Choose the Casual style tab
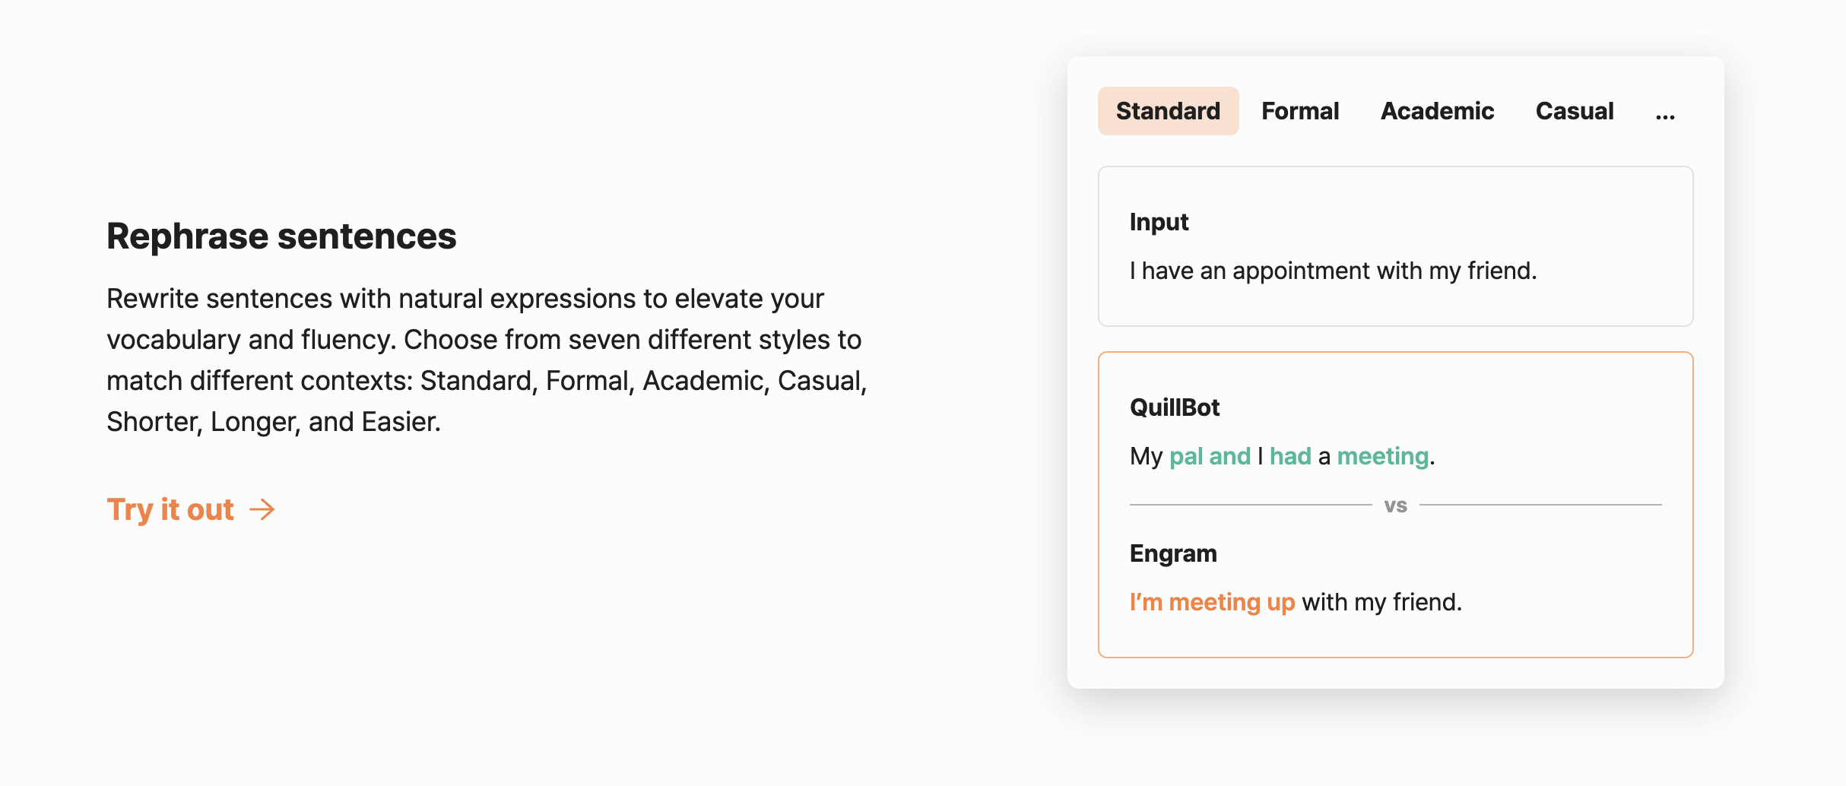This screenshot has height=786, width=1846. (x=1575, y=111)
